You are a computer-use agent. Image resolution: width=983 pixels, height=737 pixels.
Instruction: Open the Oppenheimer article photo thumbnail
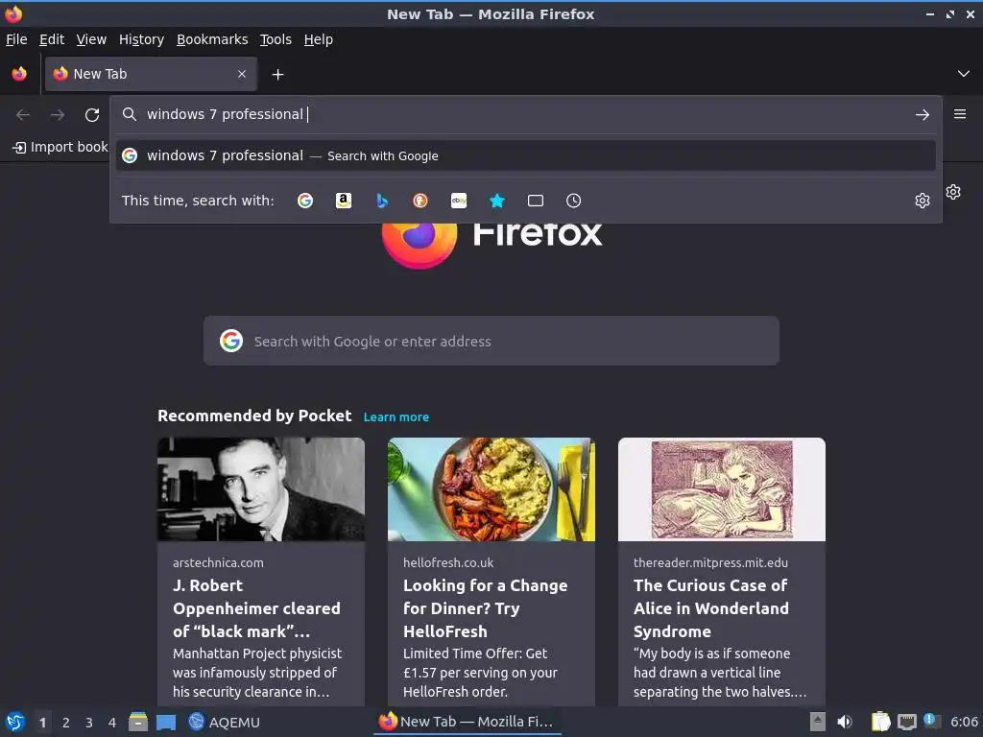261,489
